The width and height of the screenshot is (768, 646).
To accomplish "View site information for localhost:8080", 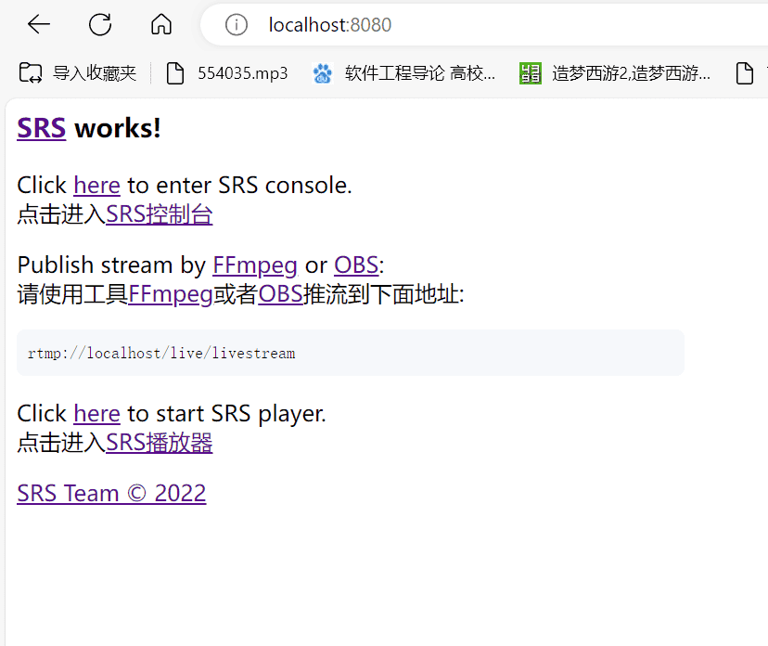I will (236, 25).
